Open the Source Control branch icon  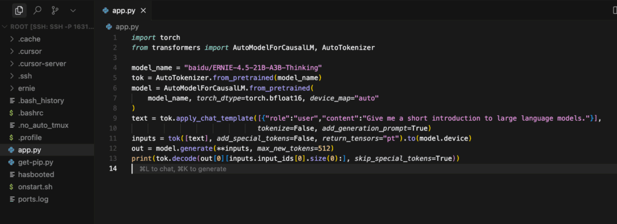[x=55, y=10]
